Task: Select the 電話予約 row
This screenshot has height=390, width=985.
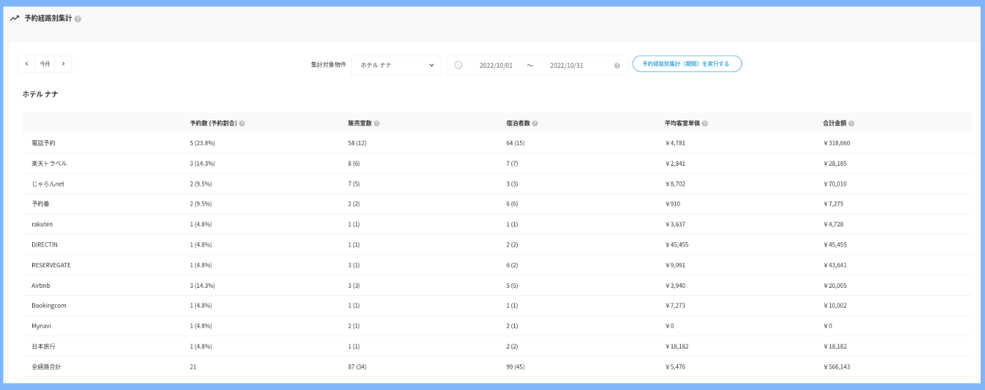Action: tap(44, 143)
